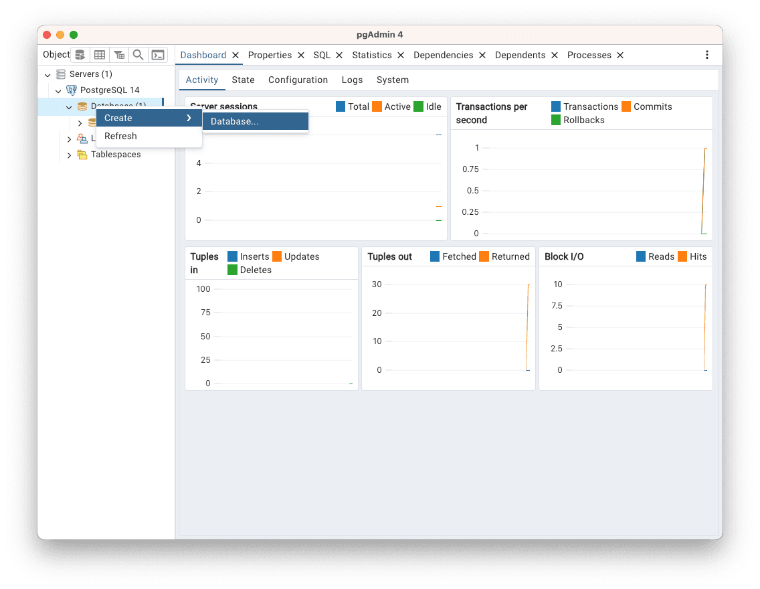Select the Servers (1) tree item
The width and height of the screenshot is (760, 589).
[x=90, y=74]
